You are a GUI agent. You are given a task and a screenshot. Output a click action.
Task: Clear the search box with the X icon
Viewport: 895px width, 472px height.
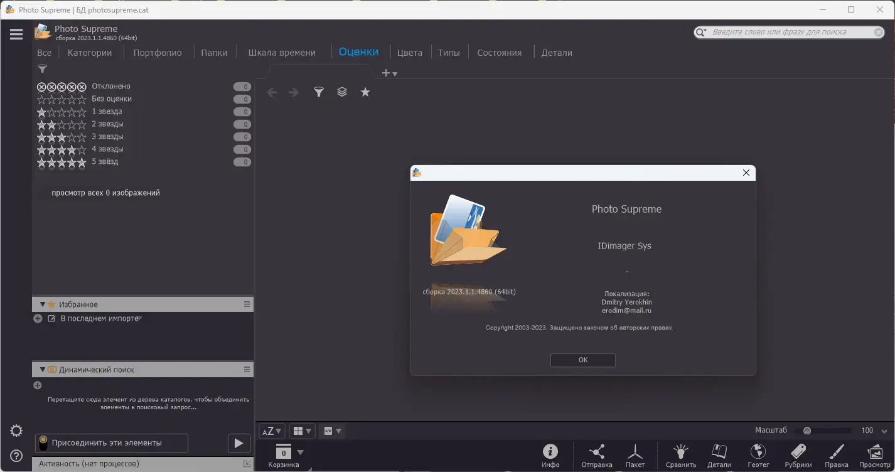pyautogui.click(x=879, y=32)
